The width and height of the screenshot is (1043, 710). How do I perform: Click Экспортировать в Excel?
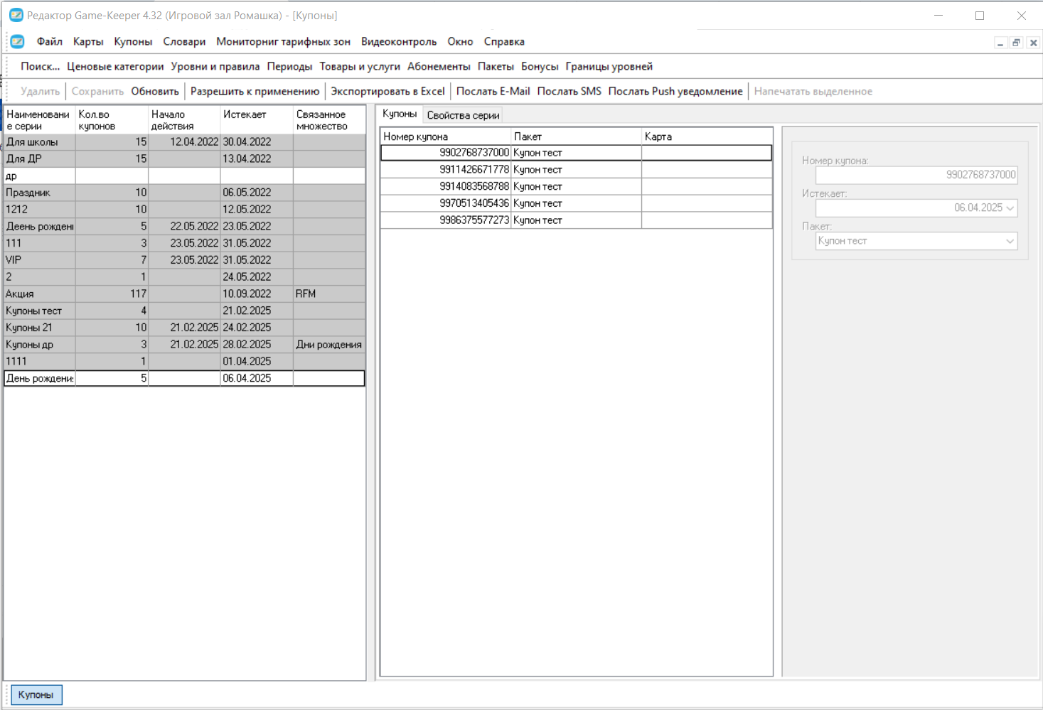coord(387,92)
